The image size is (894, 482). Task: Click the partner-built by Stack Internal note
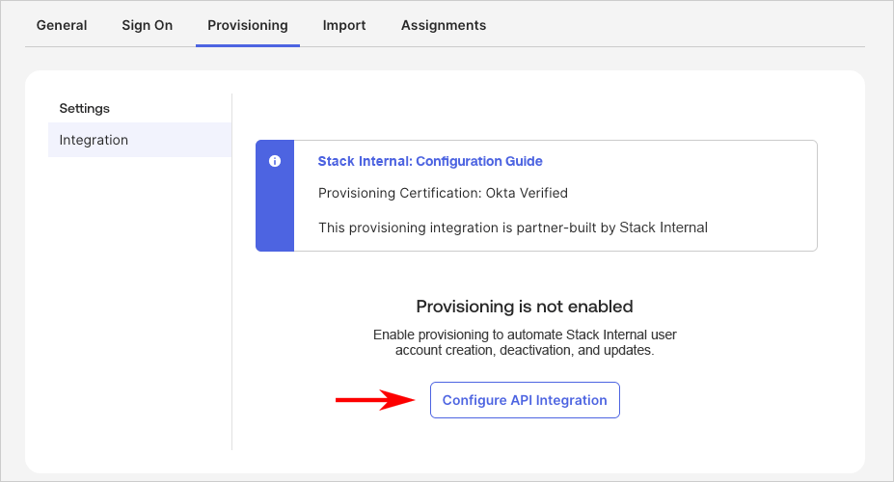coord(513,228)
